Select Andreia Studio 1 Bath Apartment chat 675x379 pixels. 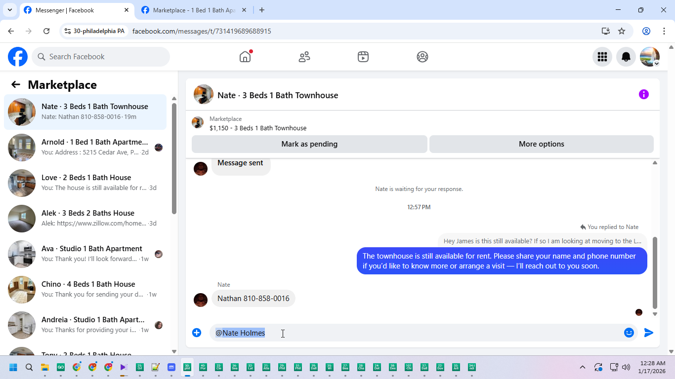(85, 325)
